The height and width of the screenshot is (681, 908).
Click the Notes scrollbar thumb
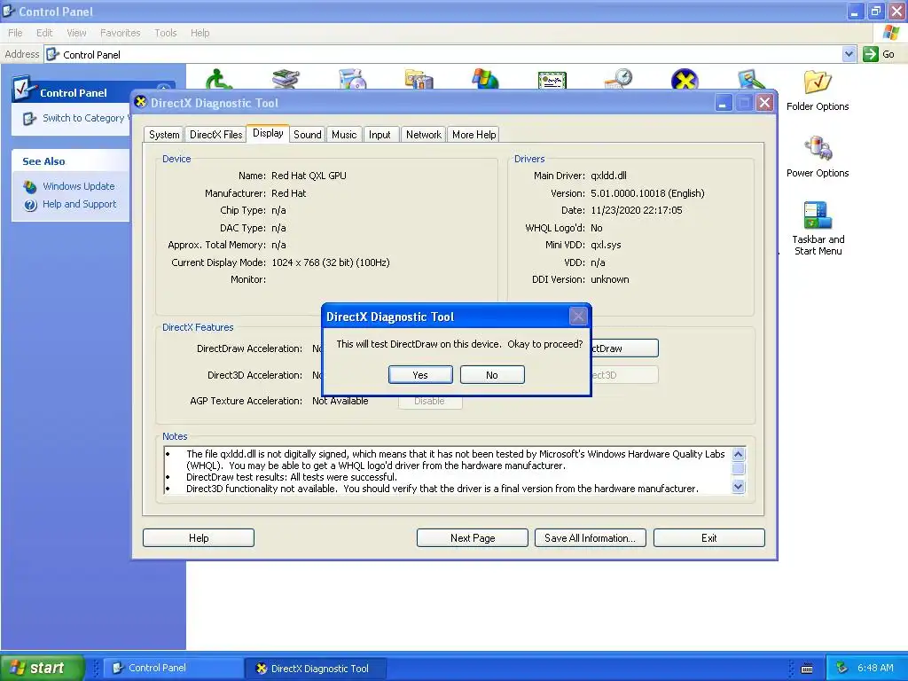pyautogui.click(x=739, y=468)
